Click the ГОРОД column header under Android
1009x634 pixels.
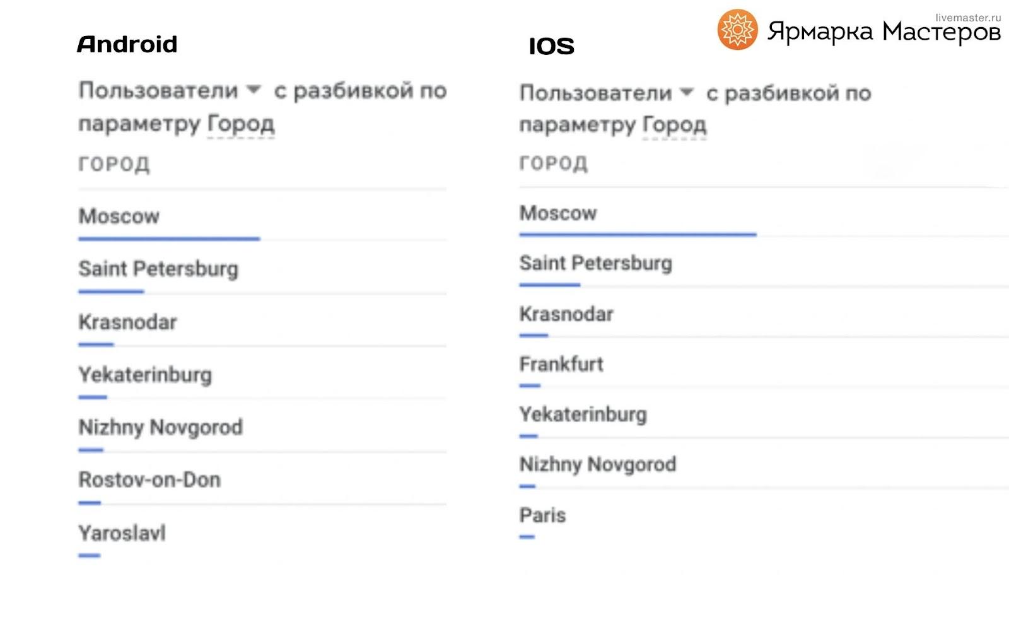tap(114, 165)
